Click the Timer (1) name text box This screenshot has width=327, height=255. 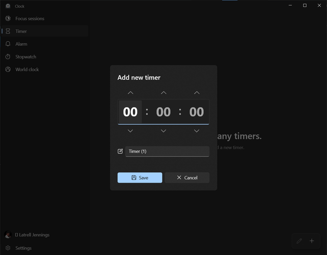[167, 151]
